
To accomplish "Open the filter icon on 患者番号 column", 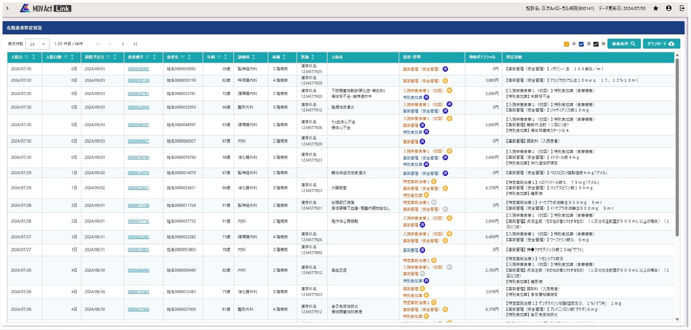I will [147, 57].
